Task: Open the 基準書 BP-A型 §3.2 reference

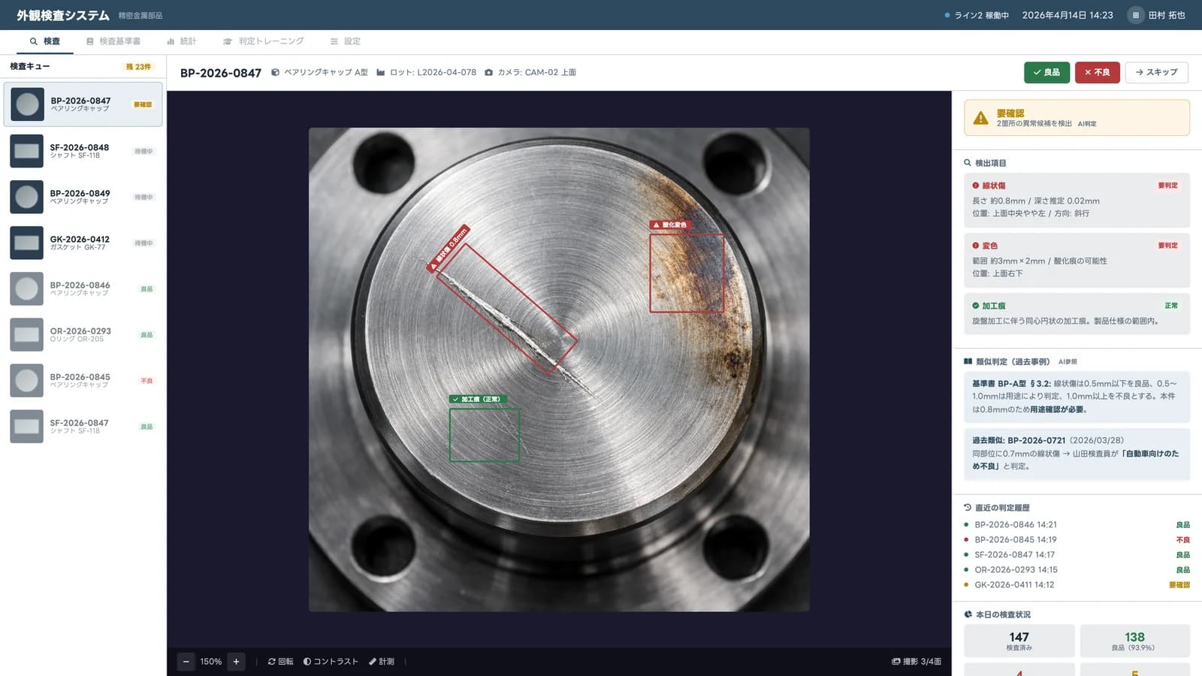Action: [x=1077, y=397]
